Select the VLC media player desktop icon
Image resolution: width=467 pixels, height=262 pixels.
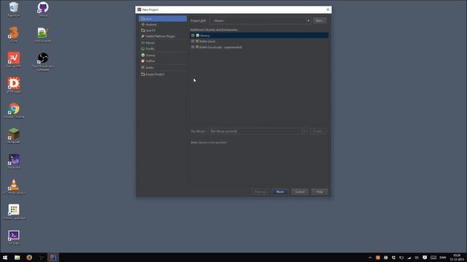14,187
